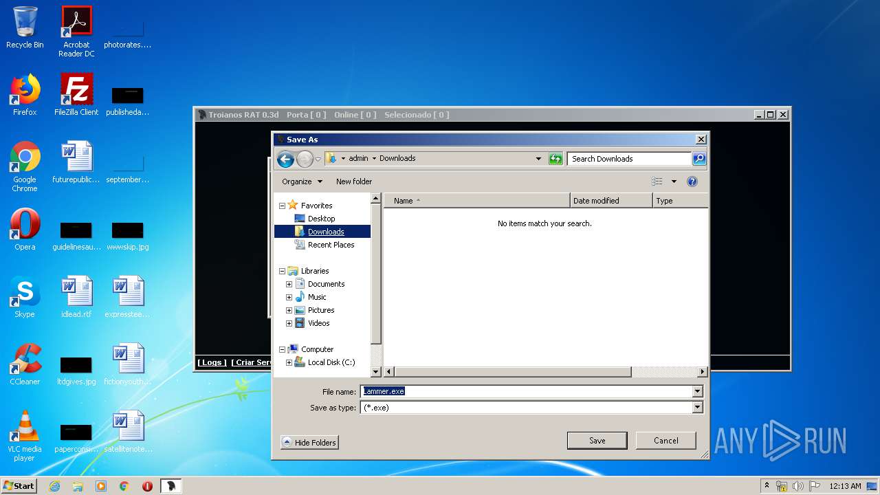Open the volume speaker icon in the system tray
Screen dimensions: 880x495
[x=798, y=486]
